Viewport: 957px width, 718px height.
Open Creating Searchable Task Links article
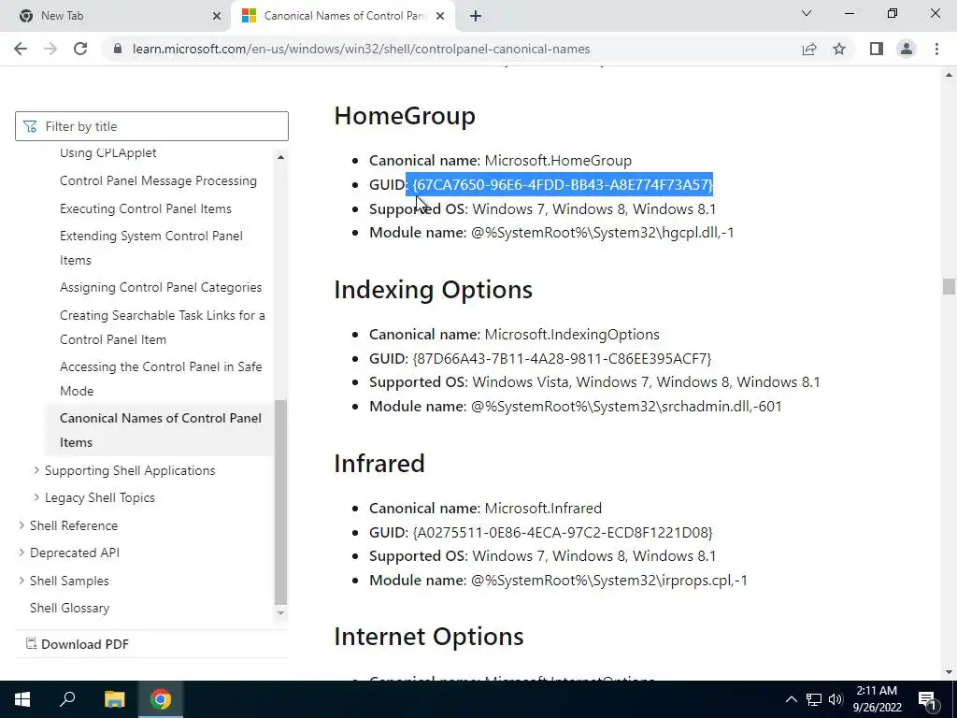coord(163,327)
